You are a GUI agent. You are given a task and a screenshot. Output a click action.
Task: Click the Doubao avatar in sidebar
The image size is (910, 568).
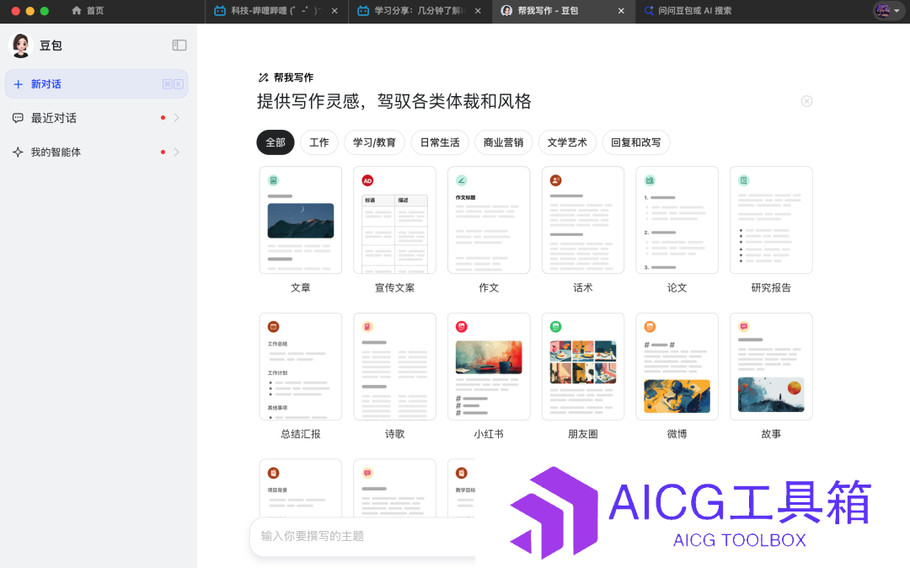point(21,46)
